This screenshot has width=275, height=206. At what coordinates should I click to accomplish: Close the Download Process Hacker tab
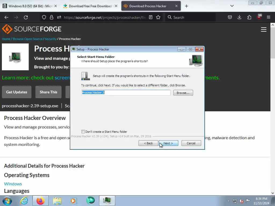pyautogui.click(x=176, y=6)
